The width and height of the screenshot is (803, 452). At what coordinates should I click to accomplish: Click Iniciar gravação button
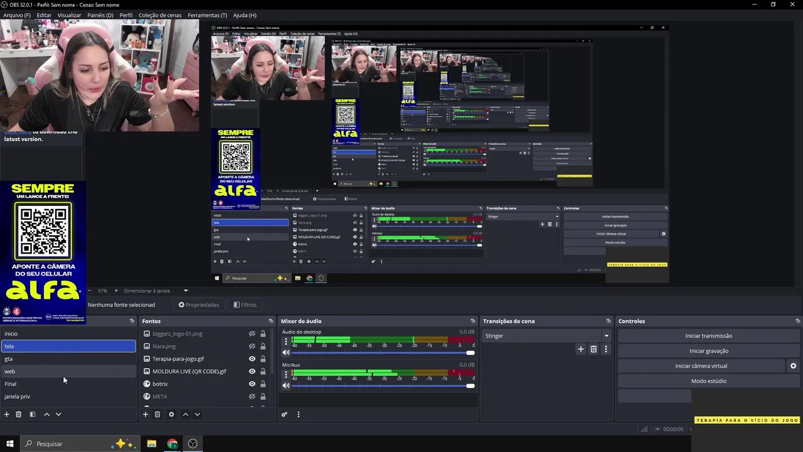click(708, 351)
